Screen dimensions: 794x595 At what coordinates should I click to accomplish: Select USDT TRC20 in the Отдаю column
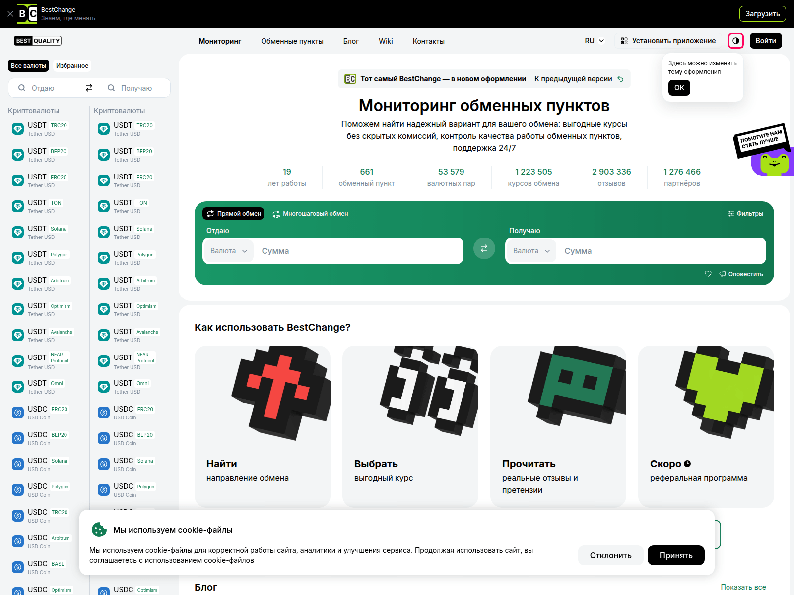[47, 129]
